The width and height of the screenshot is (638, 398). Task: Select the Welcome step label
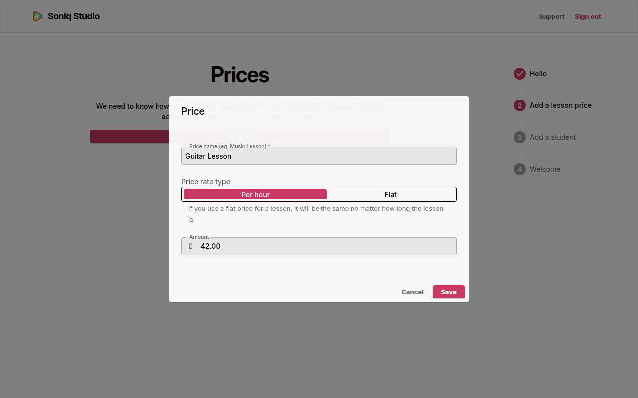pos(545,169)
